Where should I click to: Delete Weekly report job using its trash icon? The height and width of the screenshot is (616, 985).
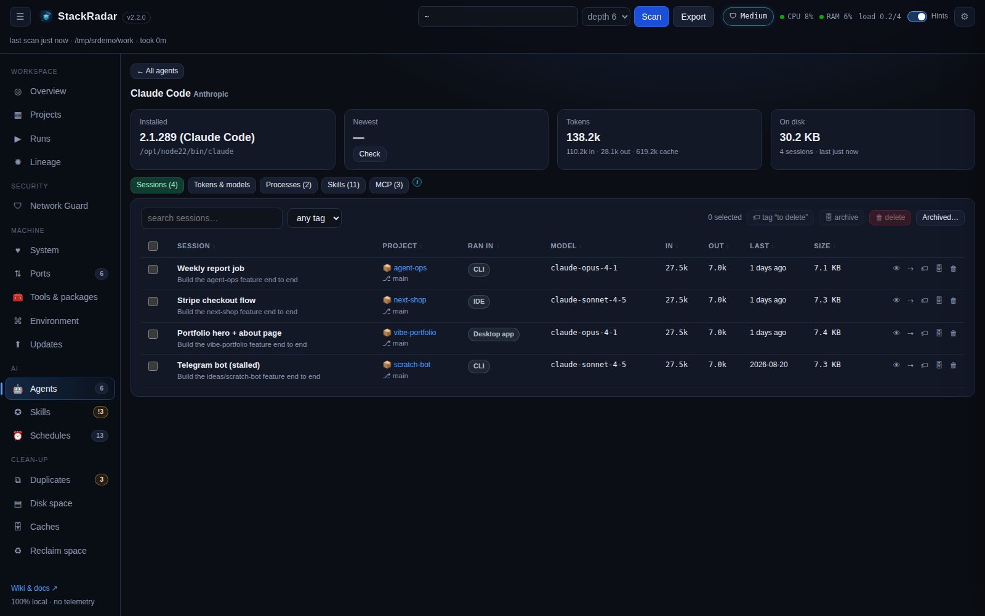[953, 269]
